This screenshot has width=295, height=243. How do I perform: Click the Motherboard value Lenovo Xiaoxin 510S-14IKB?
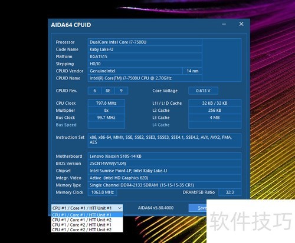point(165,157)
